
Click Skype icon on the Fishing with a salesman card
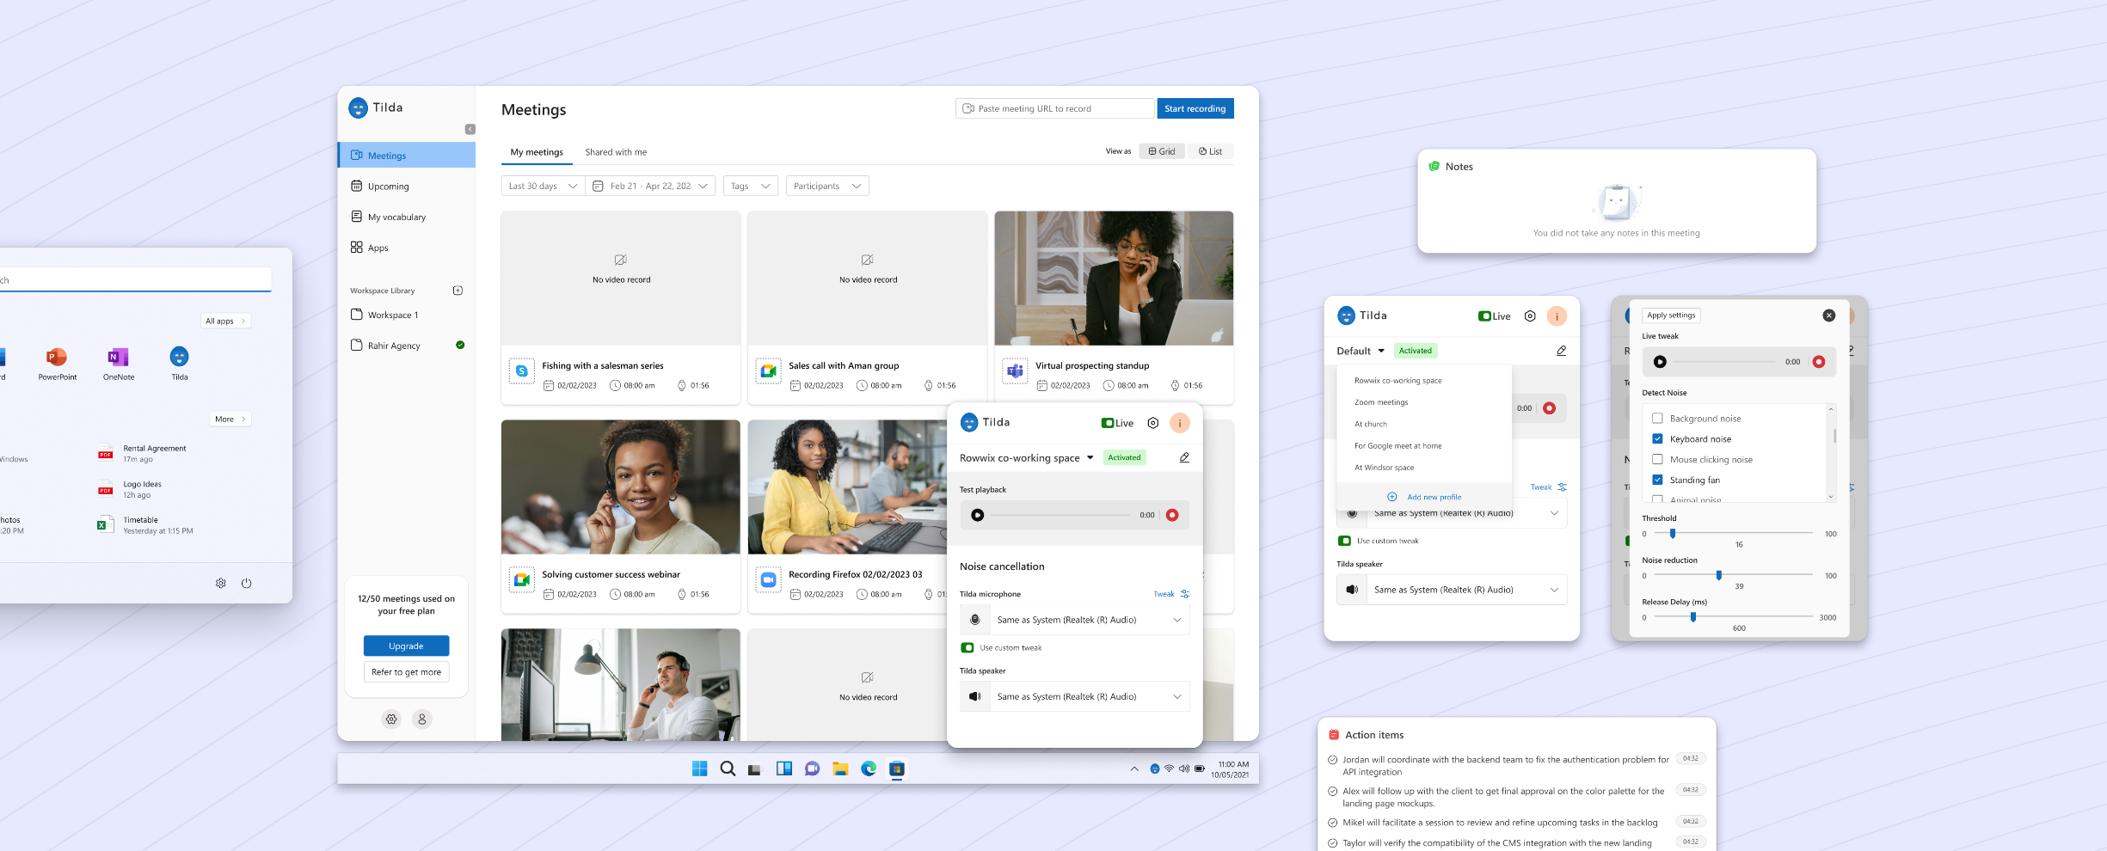pos(521,370)
